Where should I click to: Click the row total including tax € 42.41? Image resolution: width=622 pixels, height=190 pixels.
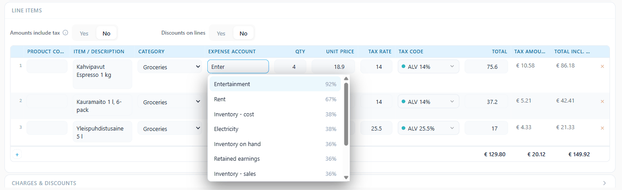pyautogui.click(x=565, y=100)
